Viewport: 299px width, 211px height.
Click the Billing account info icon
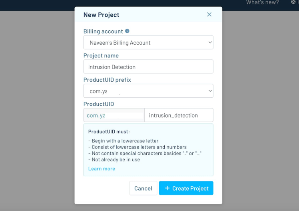coord(127,31)
